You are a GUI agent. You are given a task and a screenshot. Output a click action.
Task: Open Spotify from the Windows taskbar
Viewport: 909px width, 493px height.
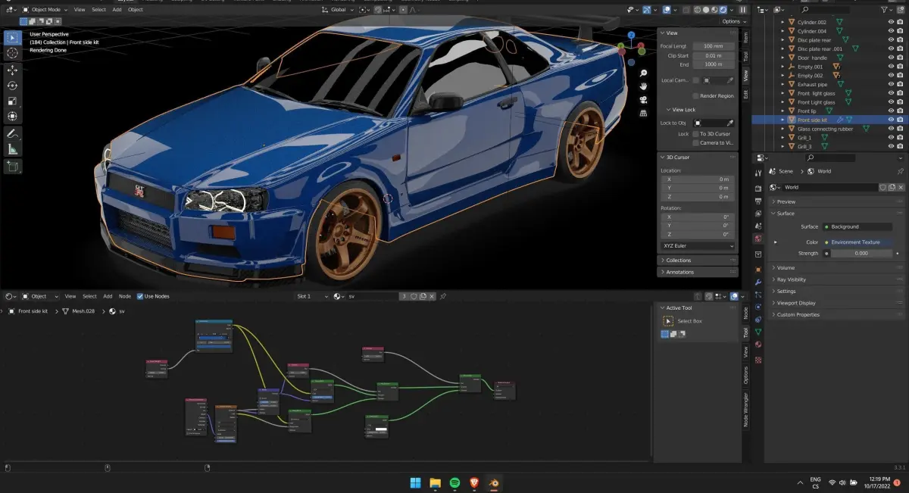coord(454,482)
